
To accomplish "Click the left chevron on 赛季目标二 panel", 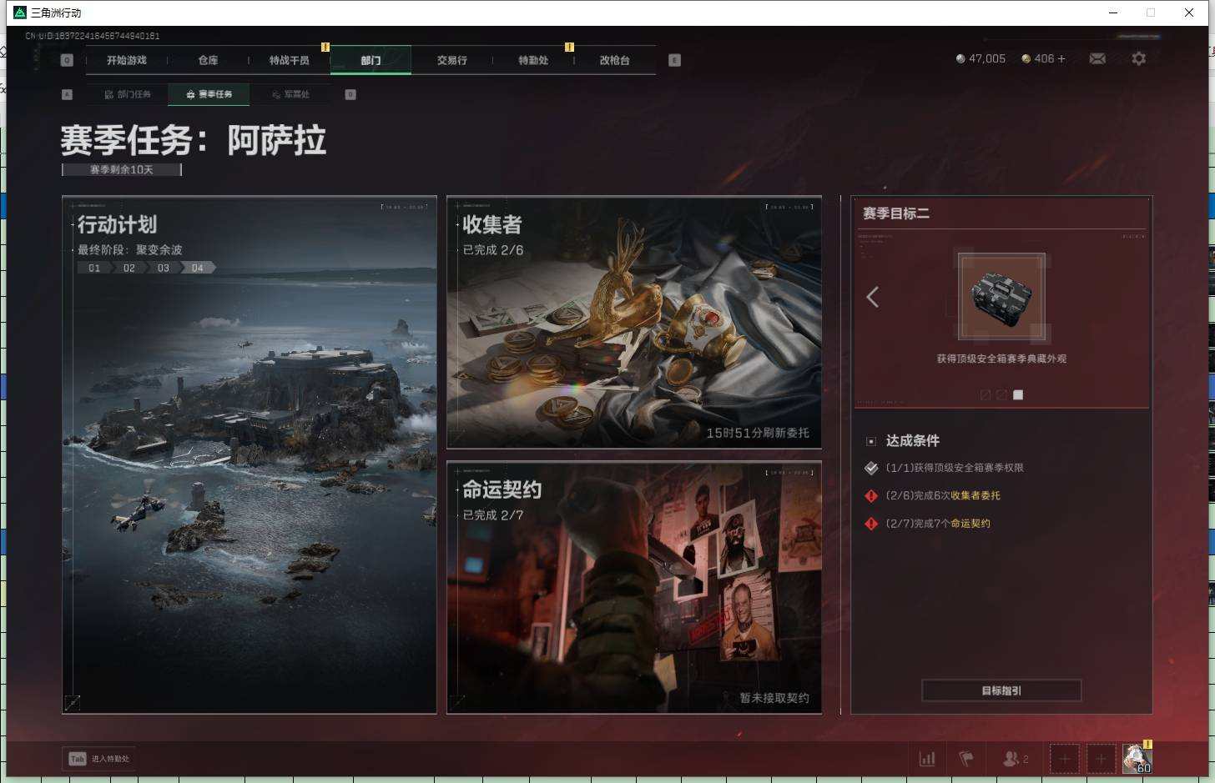I will coord(872,297).
